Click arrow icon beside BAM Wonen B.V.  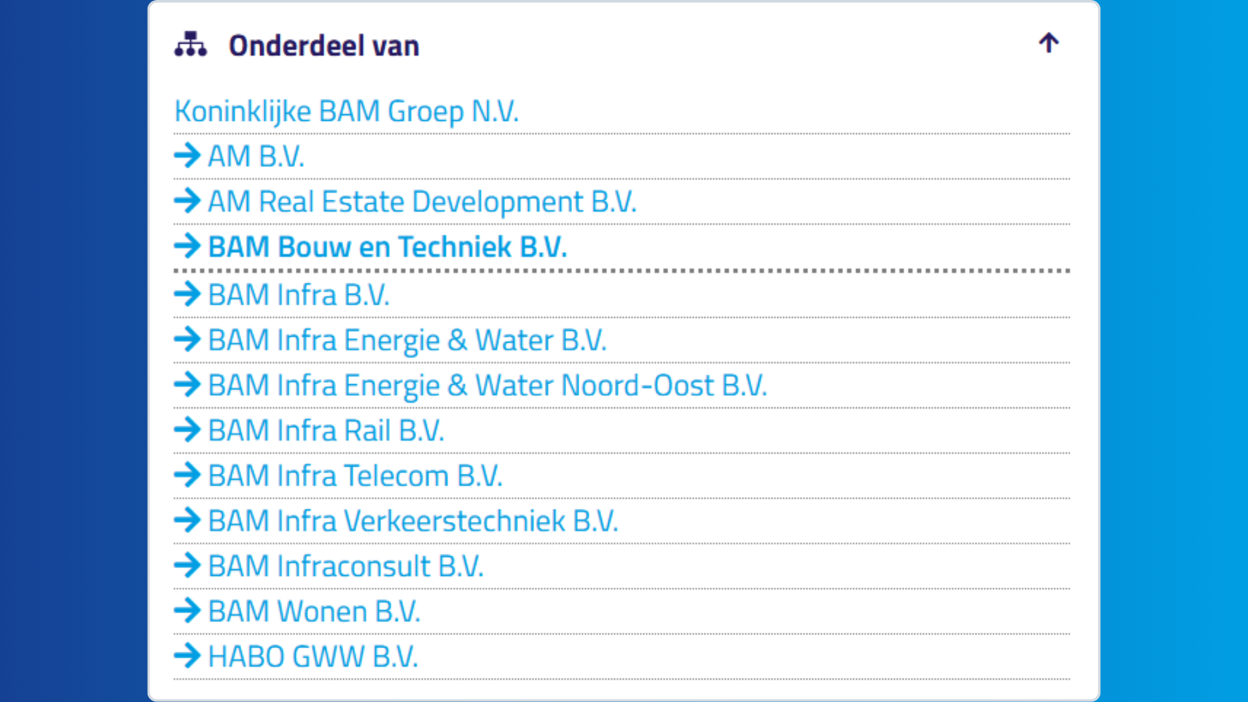[x=187, y=610]
